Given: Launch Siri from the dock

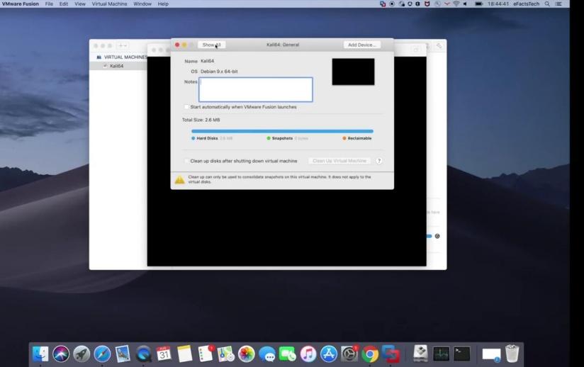Looking at the screenshot, I should pos(61,354).
